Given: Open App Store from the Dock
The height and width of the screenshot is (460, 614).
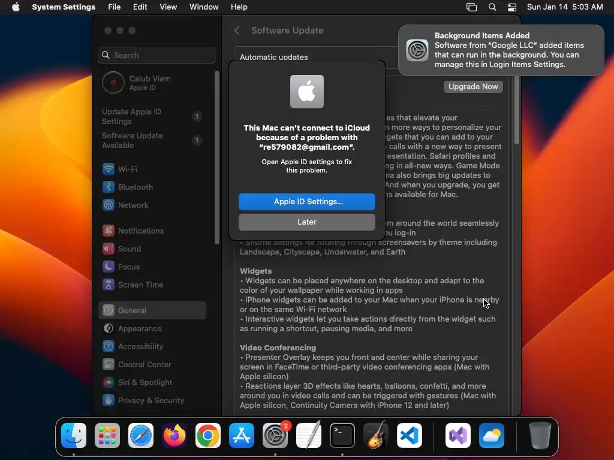Looking at the screenshot, I should coord(242,435).
